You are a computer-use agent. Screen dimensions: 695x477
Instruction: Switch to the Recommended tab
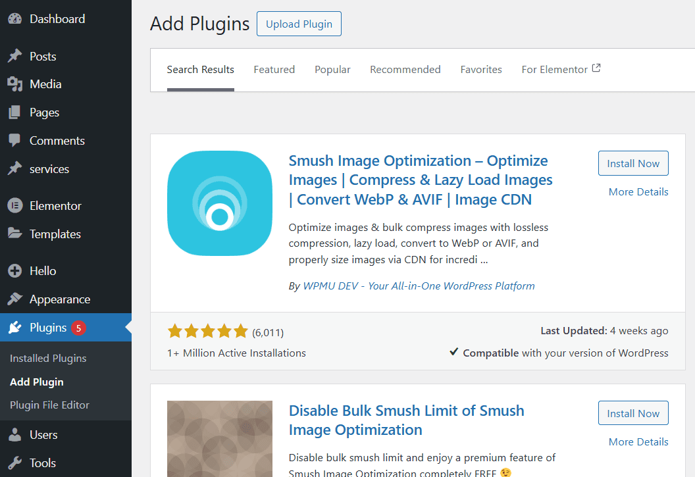405,69
